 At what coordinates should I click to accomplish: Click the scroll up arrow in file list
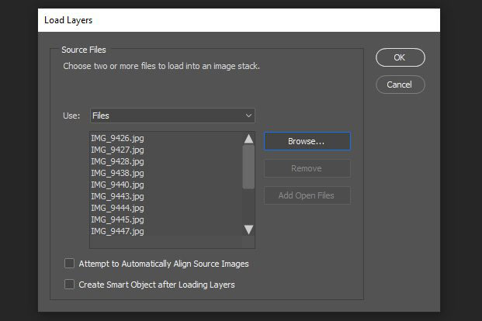coord(248,139)
